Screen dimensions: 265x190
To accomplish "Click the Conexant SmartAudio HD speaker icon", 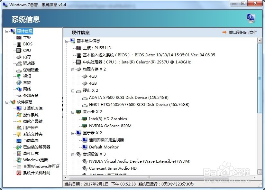I will click(85, 168).
